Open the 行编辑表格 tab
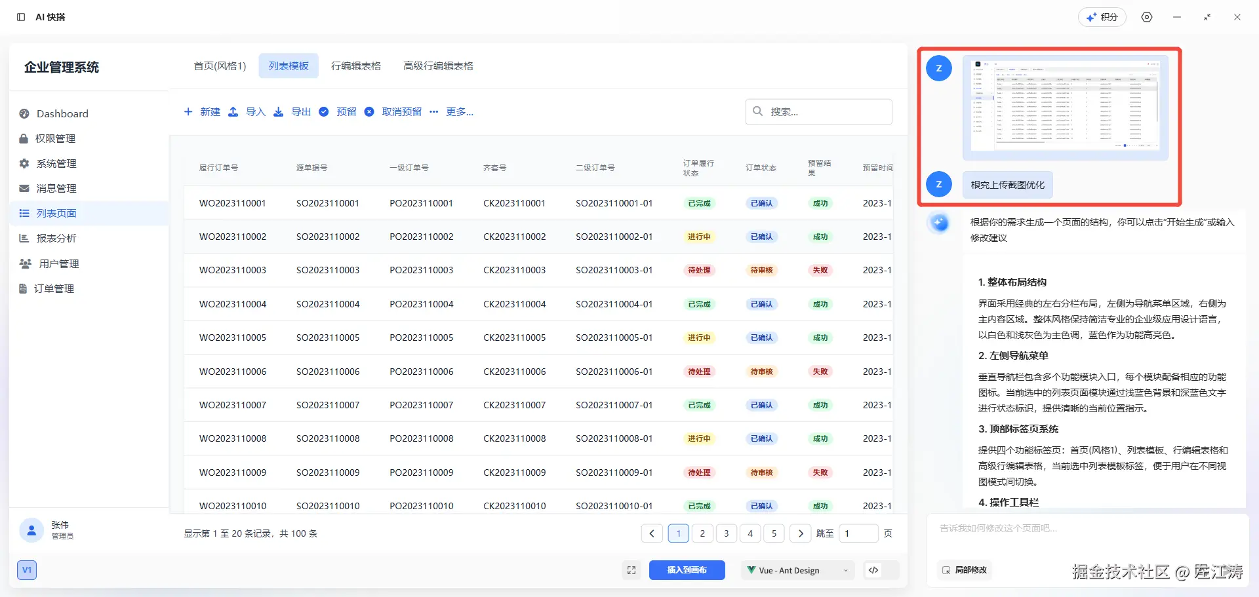The image size is (1259, 597). click(356, 66)
